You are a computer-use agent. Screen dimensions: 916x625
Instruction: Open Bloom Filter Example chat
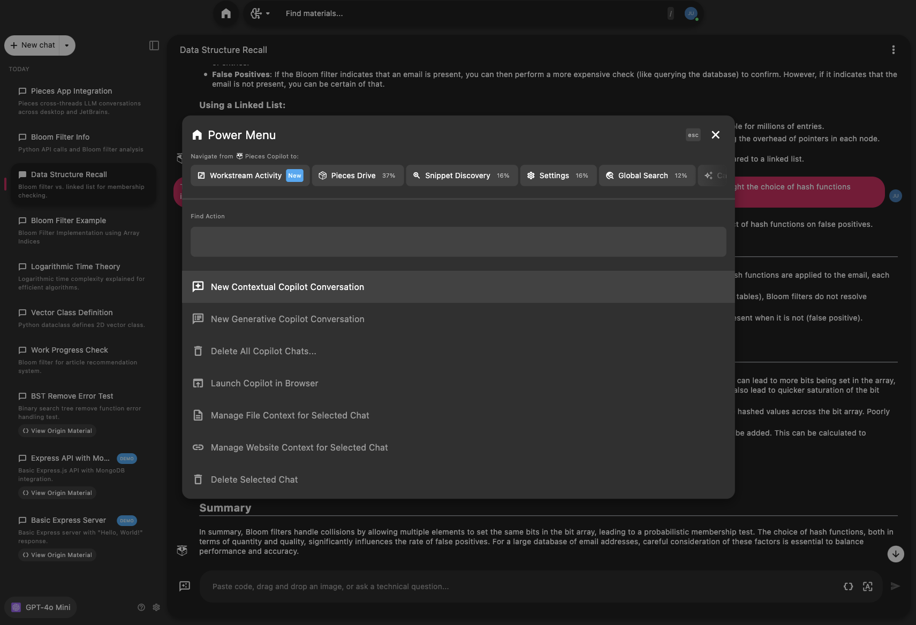point(83,230)
